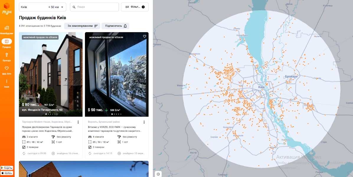Viewport: 353px width, 177px height.
Task: Click the ЛУН logo in the sidebar
Action: tap(7, 9)
